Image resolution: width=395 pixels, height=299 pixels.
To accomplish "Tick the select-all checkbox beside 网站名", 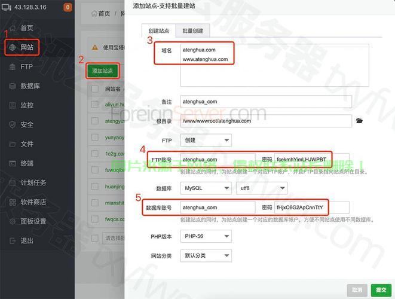I will [x=95, y=89].
